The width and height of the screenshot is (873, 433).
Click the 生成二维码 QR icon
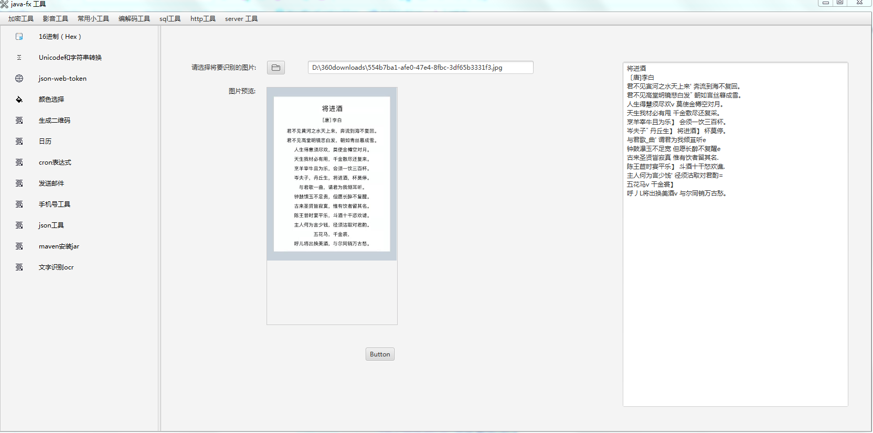point(19,121)
